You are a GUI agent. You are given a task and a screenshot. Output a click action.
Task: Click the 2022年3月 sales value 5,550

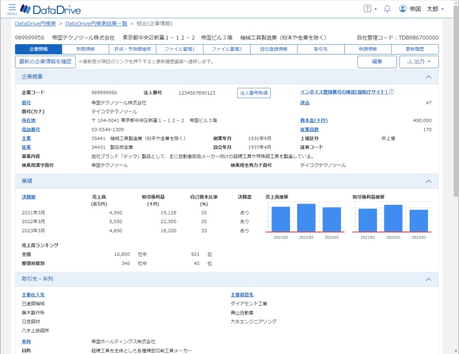(116, 221)
